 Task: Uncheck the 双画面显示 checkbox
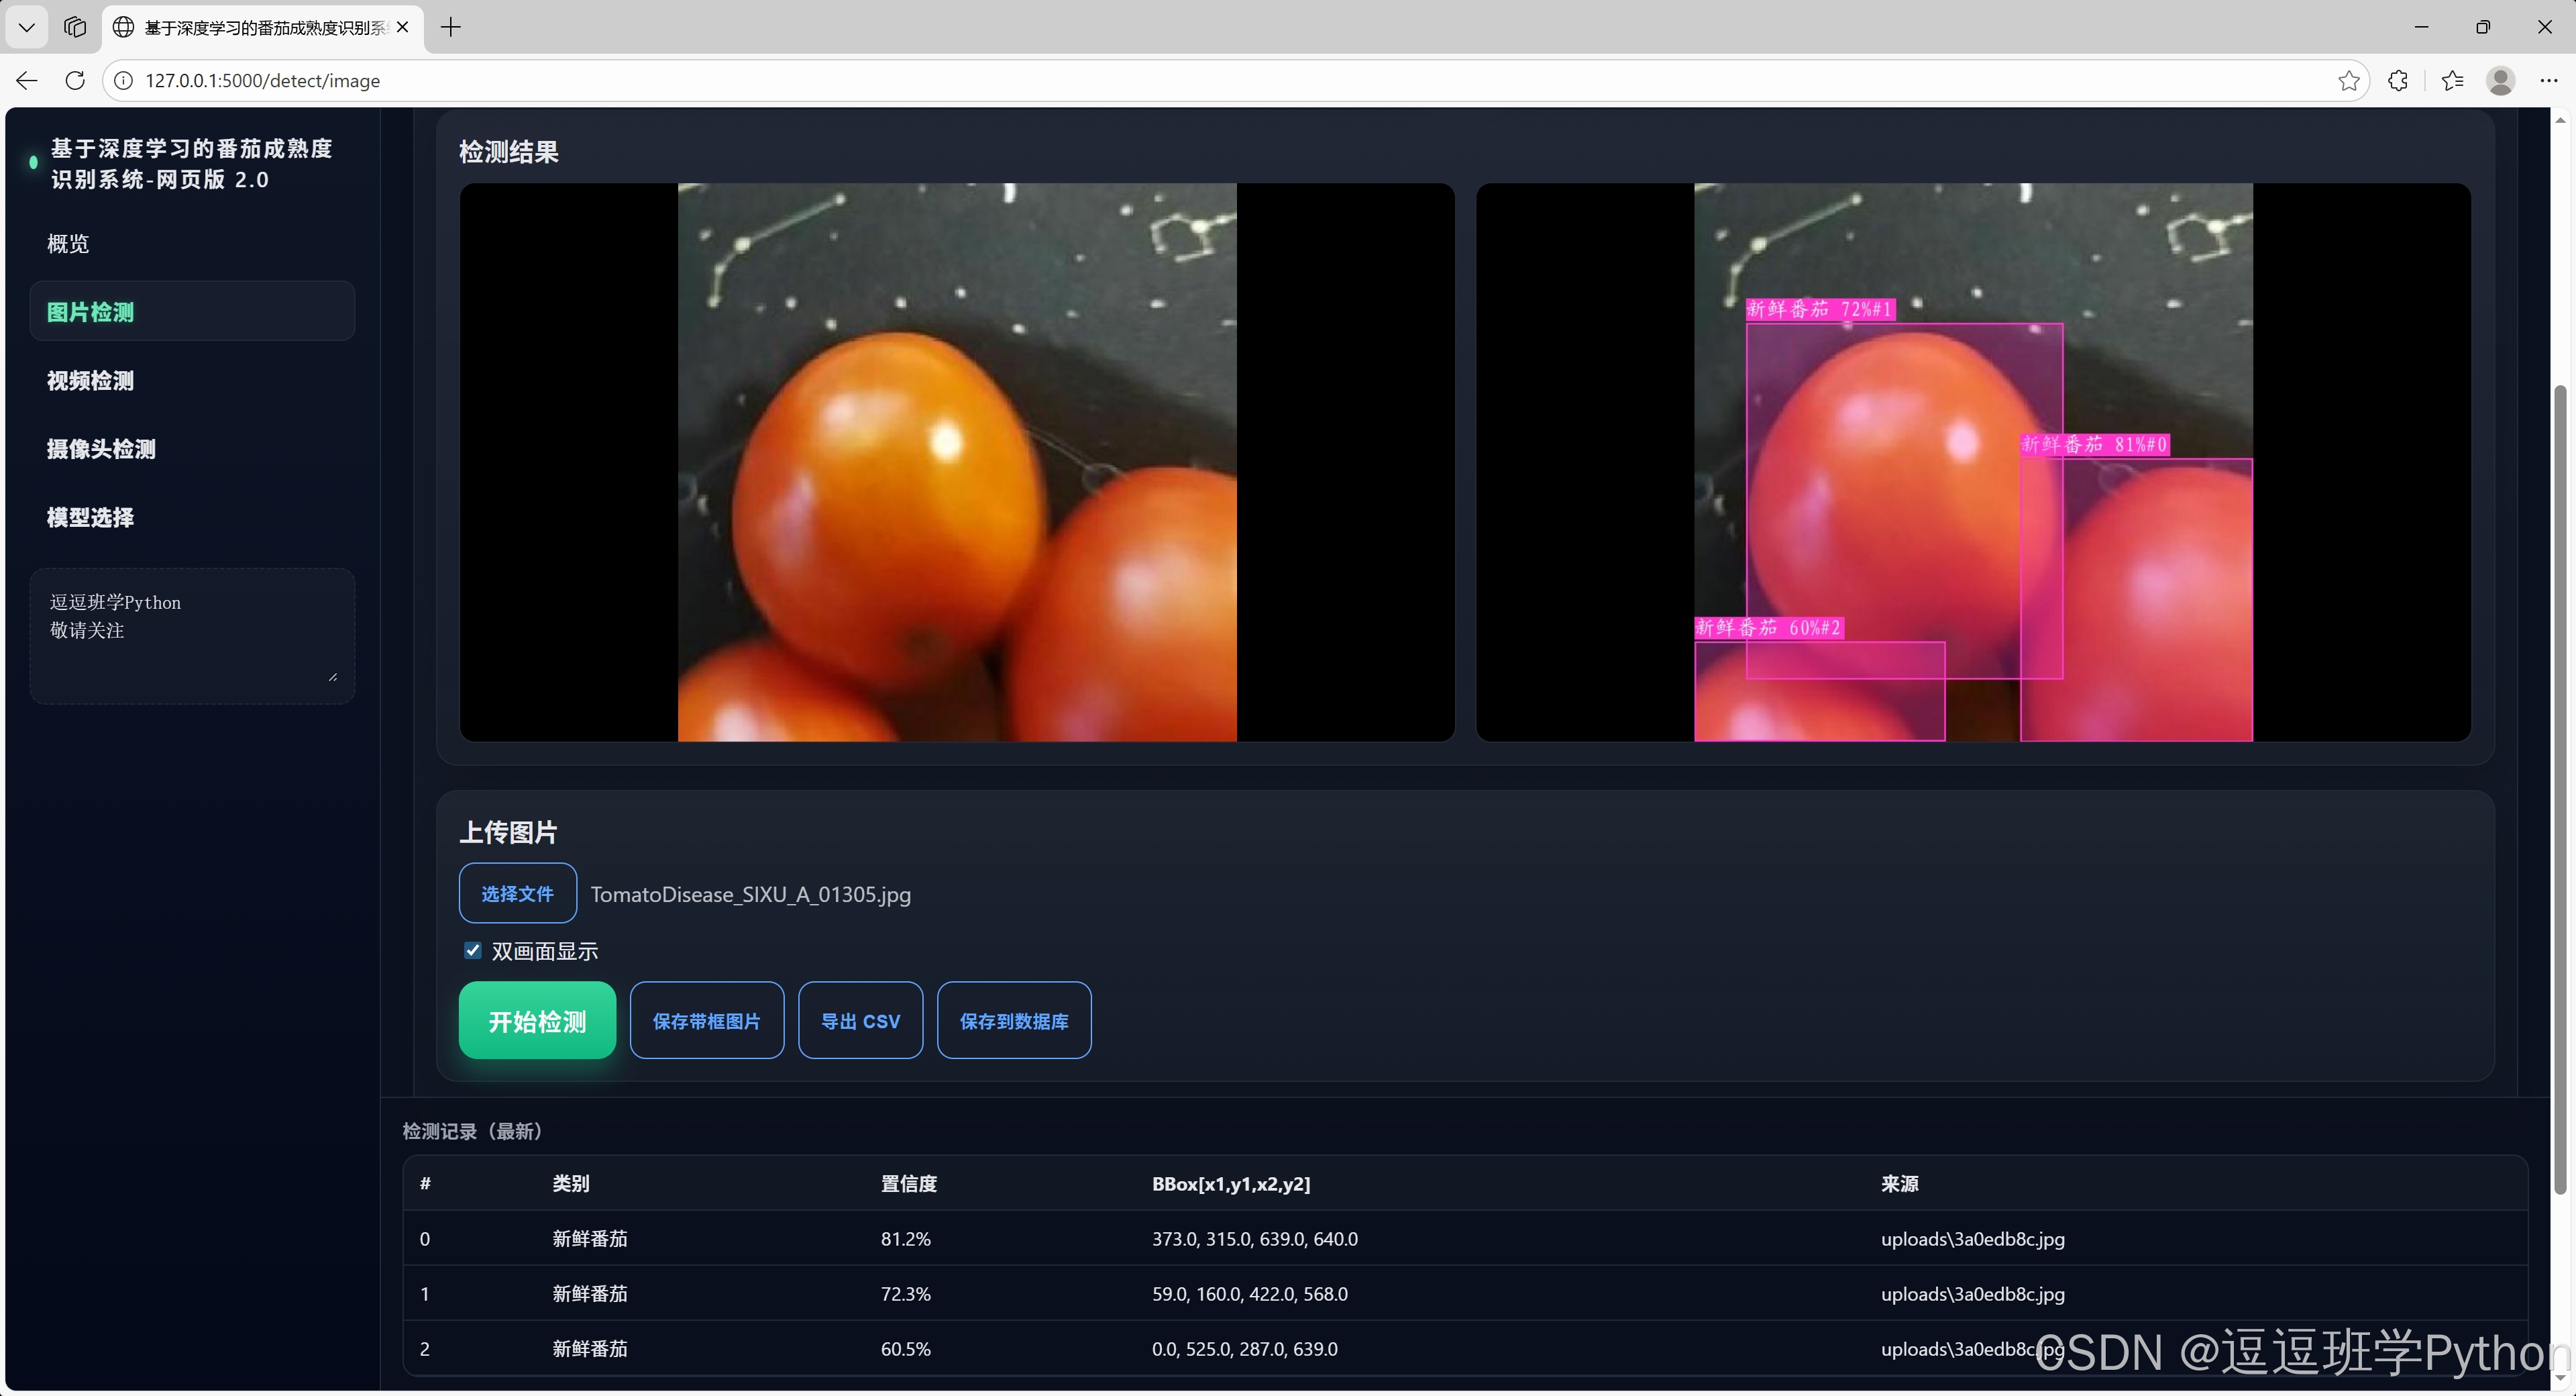tap(473, 950)
